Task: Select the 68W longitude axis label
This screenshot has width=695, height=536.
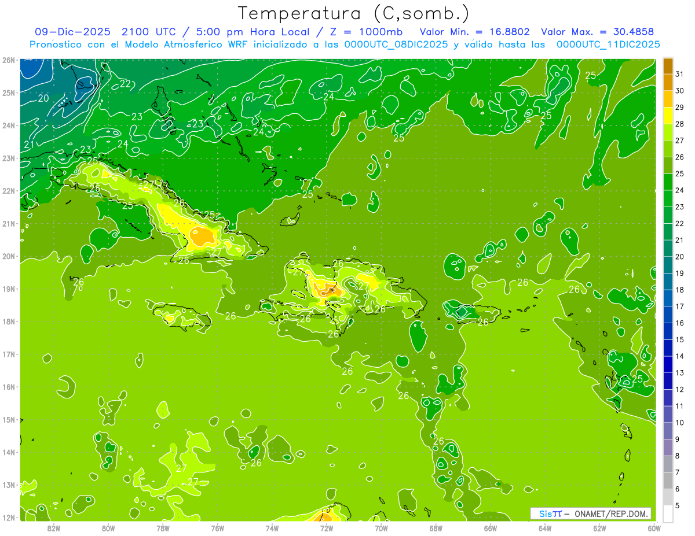Action: coord(436,528)
